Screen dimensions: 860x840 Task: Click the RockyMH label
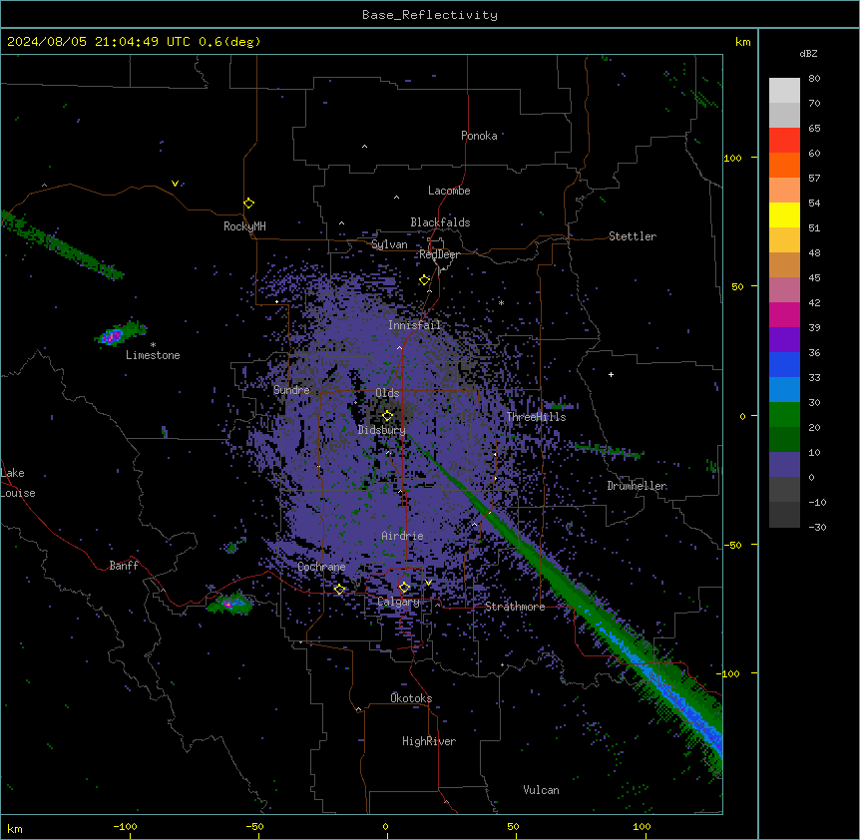[244, 226]
